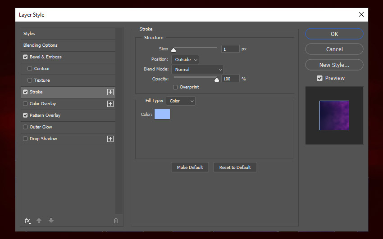Uncheck the Preview checkbox
Viewport: 383px width, 239px height.
pos(319,78)
